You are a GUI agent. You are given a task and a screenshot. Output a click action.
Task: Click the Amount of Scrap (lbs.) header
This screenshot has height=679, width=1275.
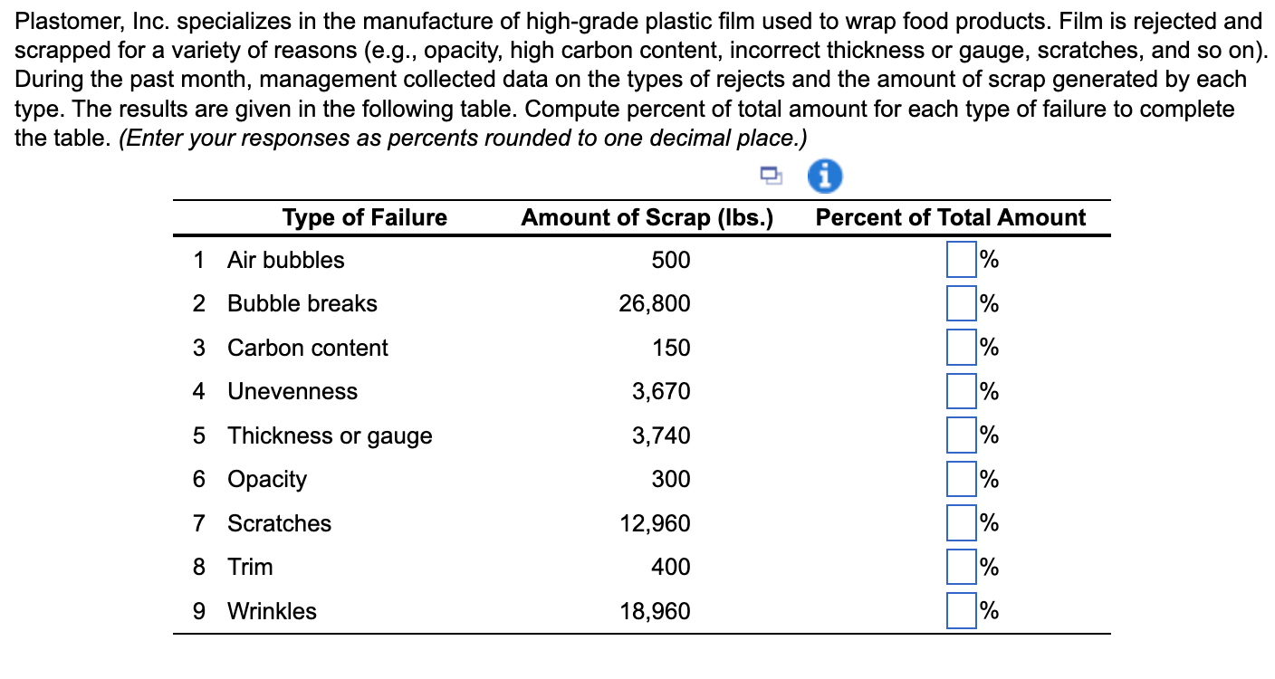click(647, 217)
